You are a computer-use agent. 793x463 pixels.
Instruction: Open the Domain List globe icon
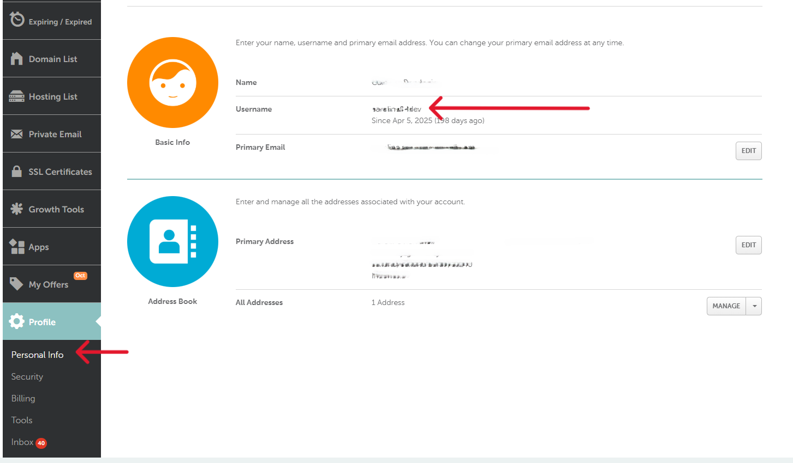point(16,58)
